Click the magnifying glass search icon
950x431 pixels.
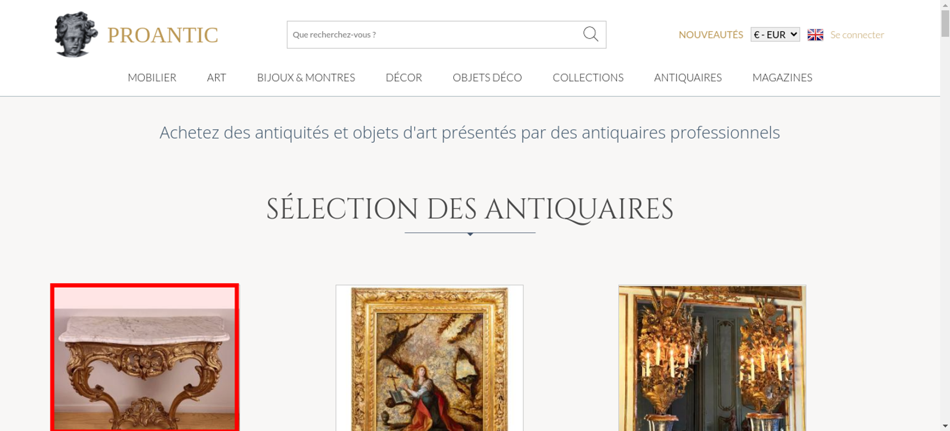coord(590,34)
